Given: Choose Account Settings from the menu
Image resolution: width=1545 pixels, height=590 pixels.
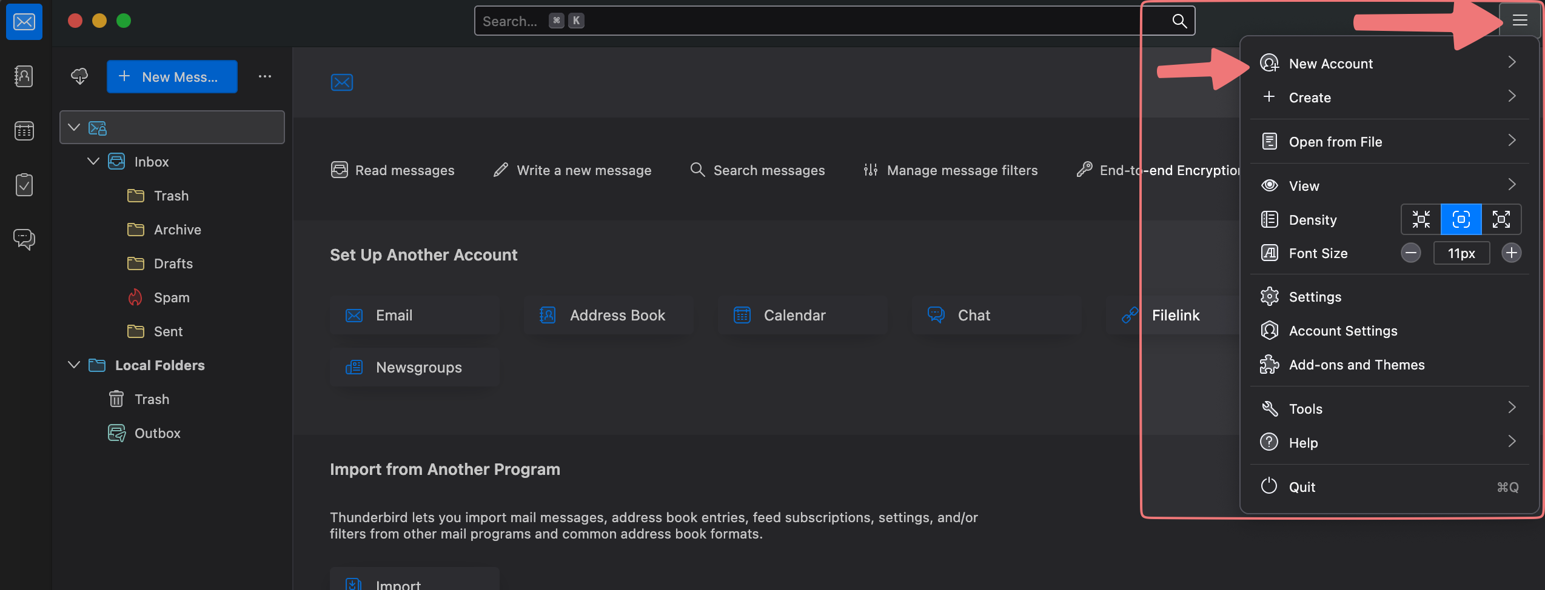Looking at the screenshot, I should (x=1389, y=331).
